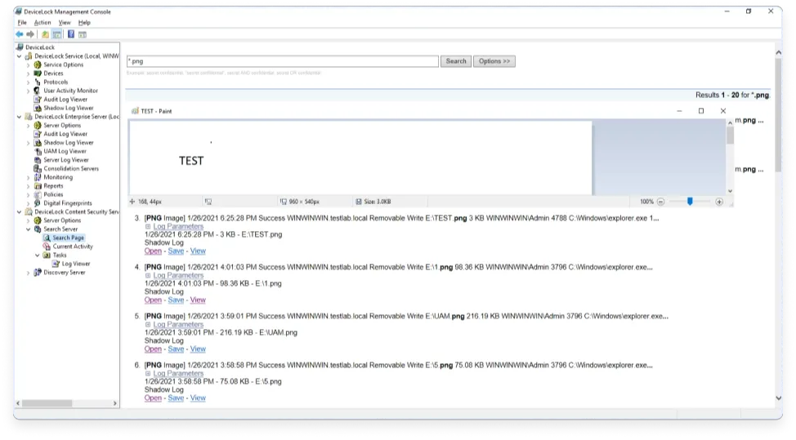The height and width of the screenshot is (440, 796).
Task: Select Search Page tree item
Action: coord(68,238)
